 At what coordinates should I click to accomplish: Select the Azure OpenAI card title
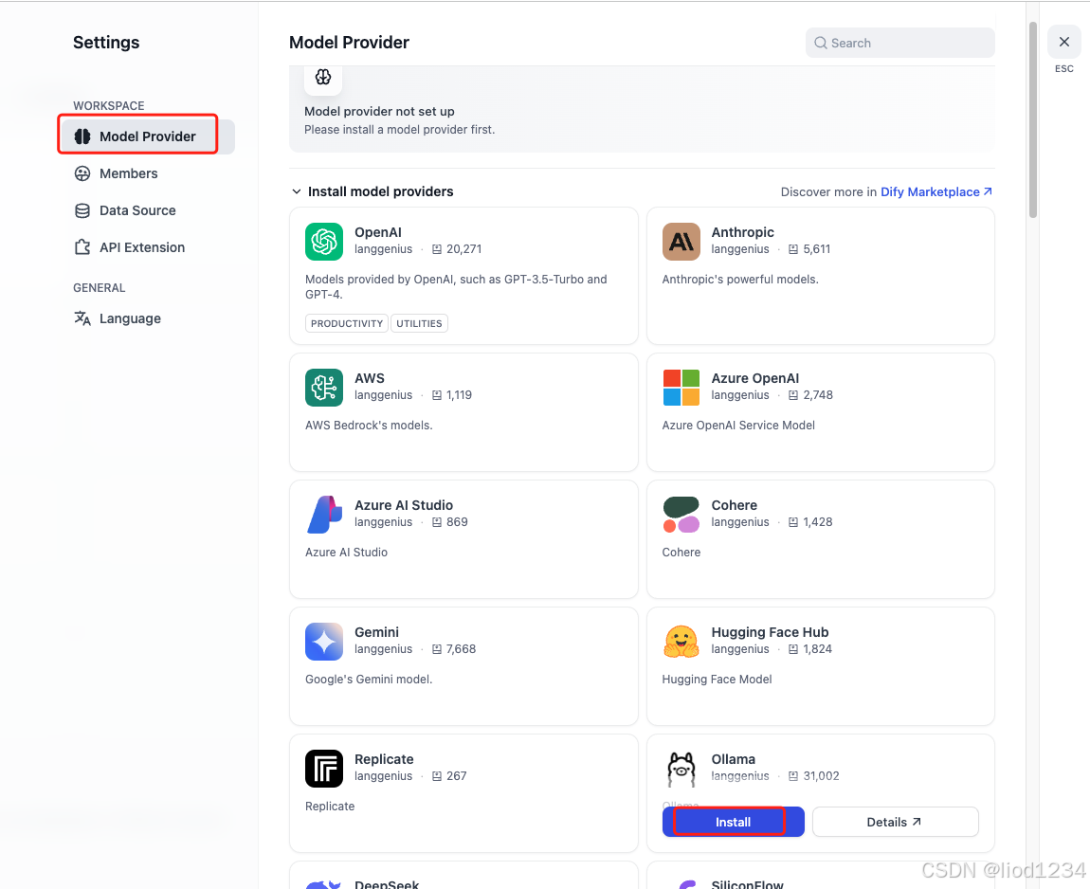point(754,378)
